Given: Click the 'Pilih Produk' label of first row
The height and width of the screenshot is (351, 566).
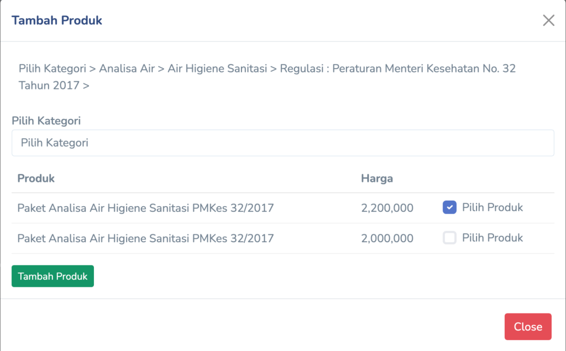Looking at the screenshot, I should point(492,208).
